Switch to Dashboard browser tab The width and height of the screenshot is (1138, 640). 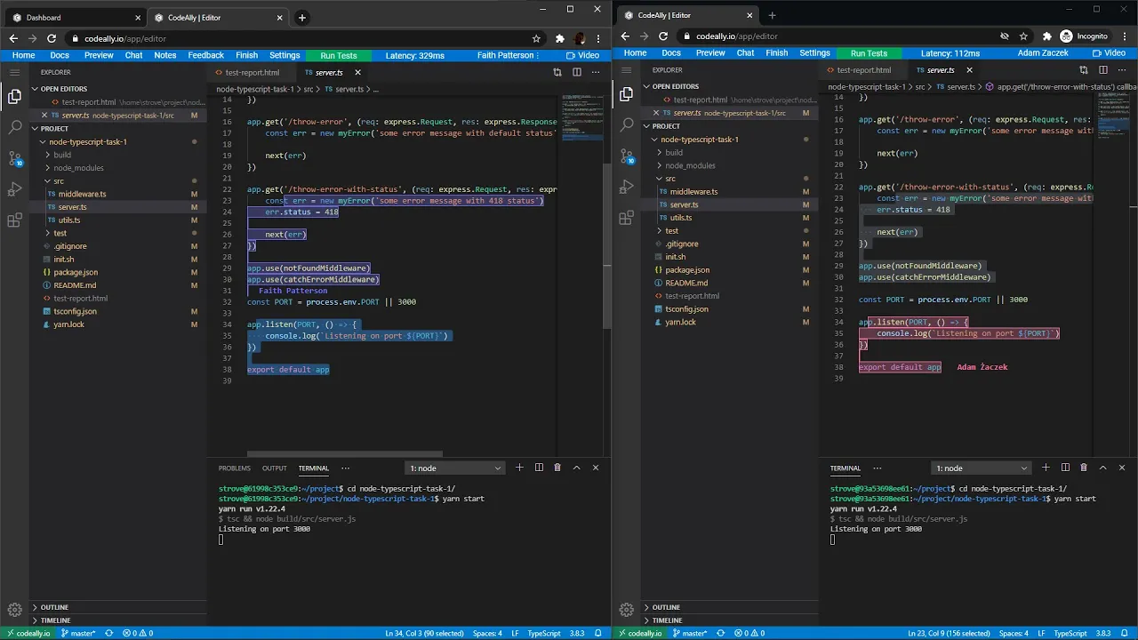73,18
